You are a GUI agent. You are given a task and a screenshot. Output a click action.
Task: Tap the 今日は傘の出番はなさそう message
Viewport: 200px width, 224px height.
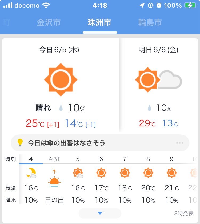click(x=66, y=143)
